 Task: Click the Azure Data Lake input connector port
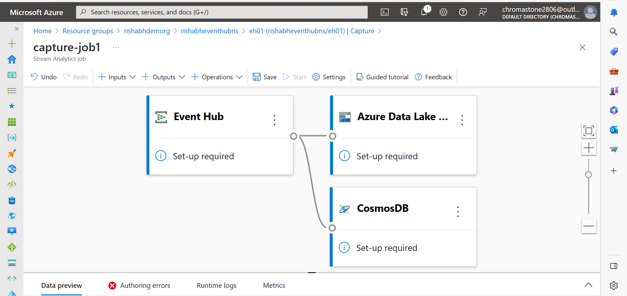coord(332,136)
